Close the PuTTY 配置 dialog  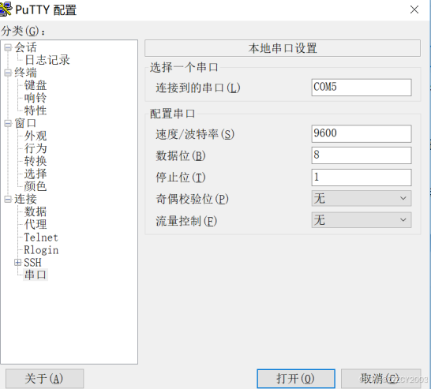point(414,9)
